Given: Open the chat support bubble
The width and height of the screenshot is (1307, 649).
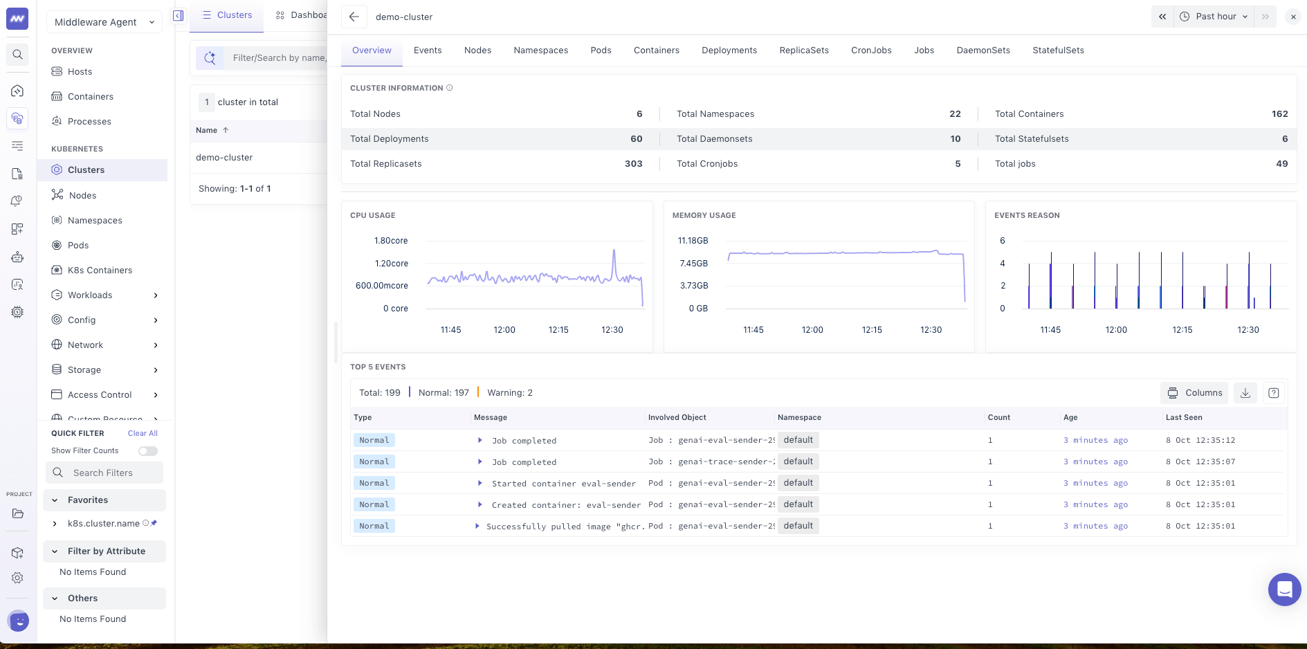Looking at the screenshot, I should tap(1285, 589).
